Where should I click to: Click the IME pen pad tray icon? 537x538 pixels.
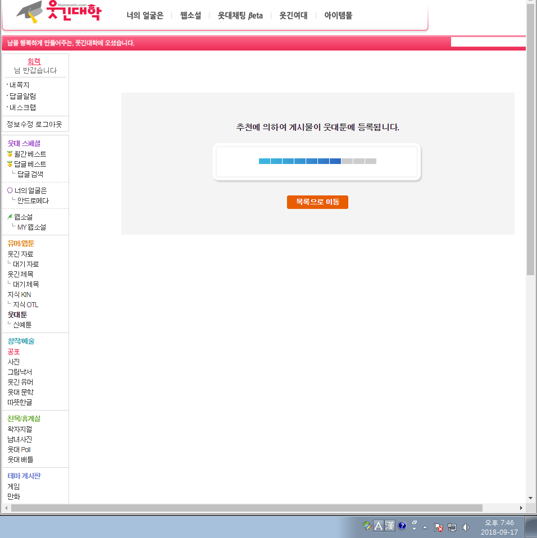click(367, 526)
